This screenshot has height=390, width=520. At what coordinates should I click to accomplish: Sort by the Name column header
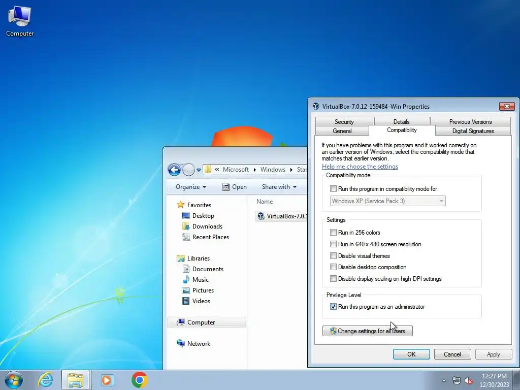point(265,201)
